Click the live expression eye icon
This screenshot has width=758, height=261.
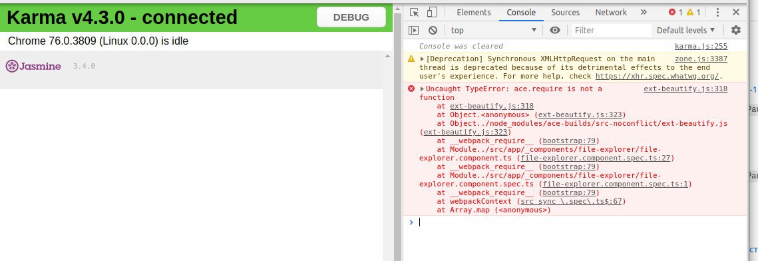tap(555, 30)
